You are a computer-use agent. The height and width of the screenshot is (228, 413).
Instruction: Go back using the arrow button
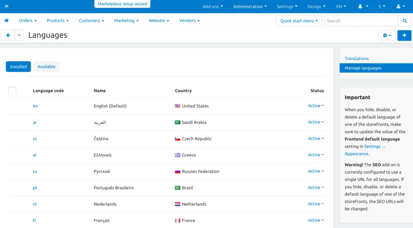click(8, 35)
